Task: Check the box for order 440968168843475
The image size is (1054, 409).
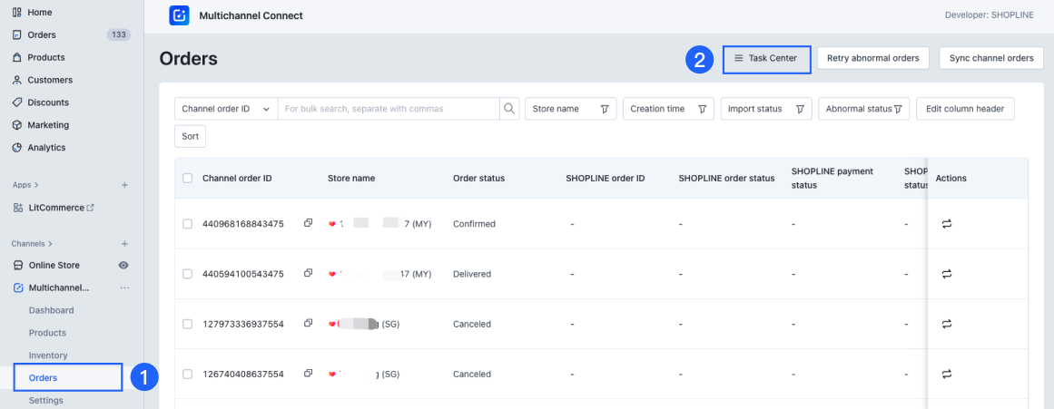Action: (187, 224)
